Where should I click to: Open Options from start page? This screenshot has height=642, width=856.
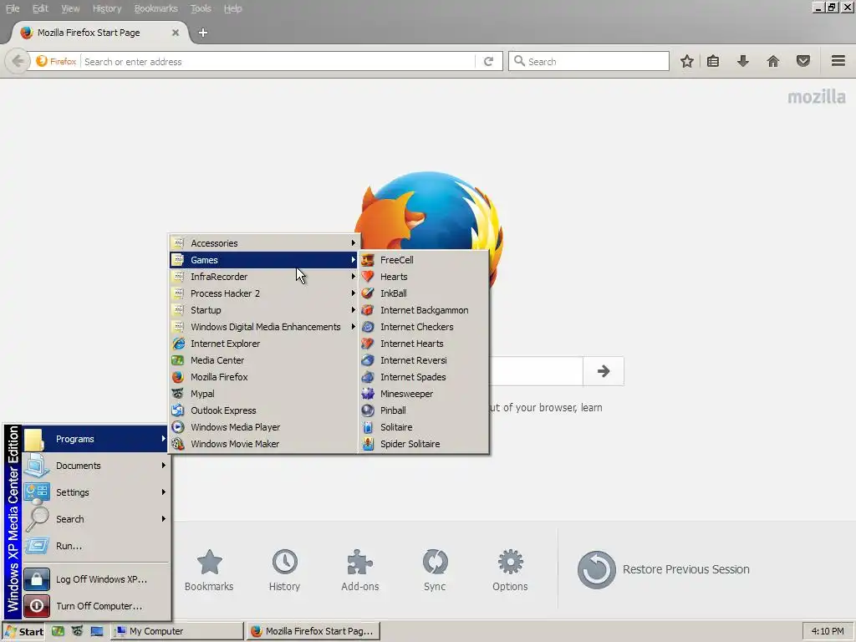coord(510,570)
